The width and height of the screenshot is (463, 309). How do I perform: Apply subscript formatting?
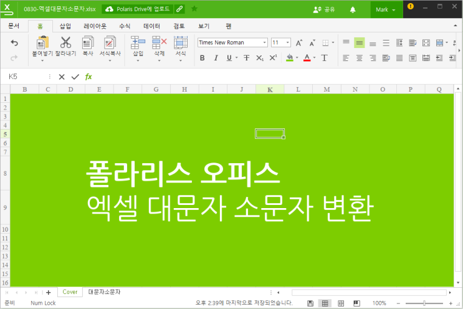(260, 58)
